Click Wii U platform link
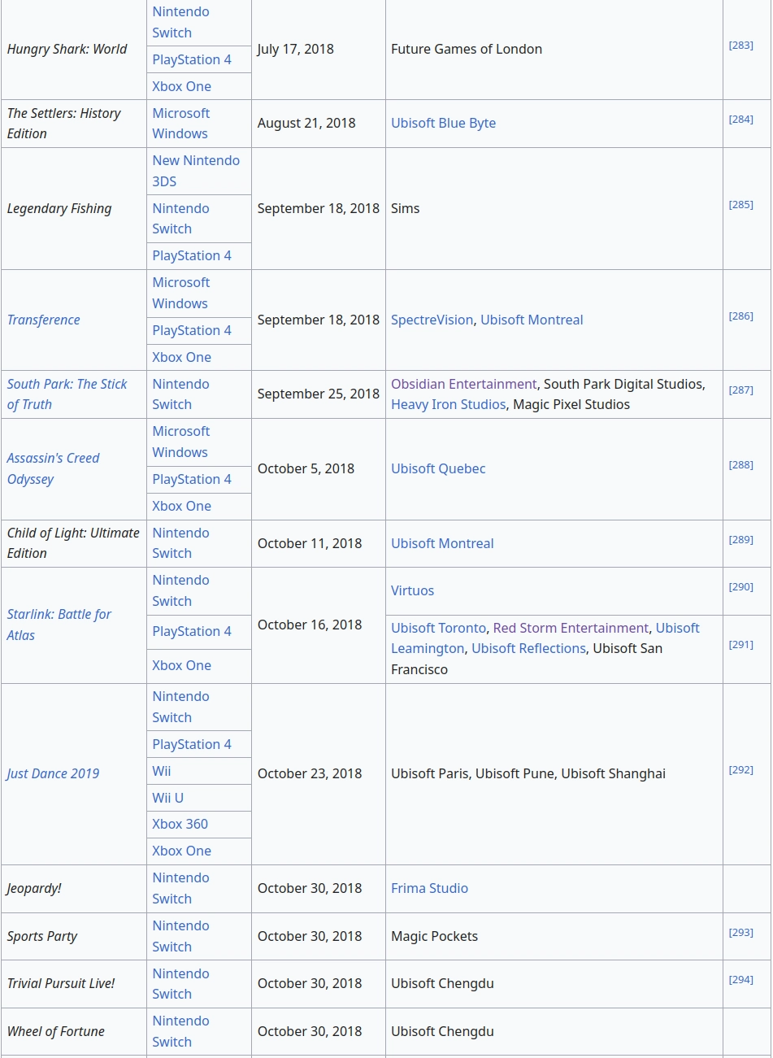773x1058 pixels. (x=167, y=798)
